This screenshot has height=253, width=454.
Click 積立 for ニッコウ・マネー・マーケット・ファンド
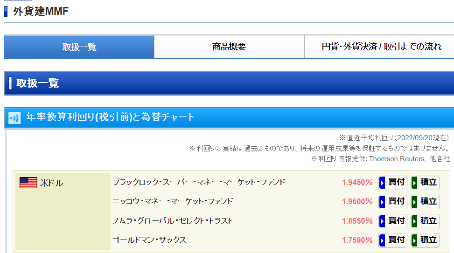425,202
